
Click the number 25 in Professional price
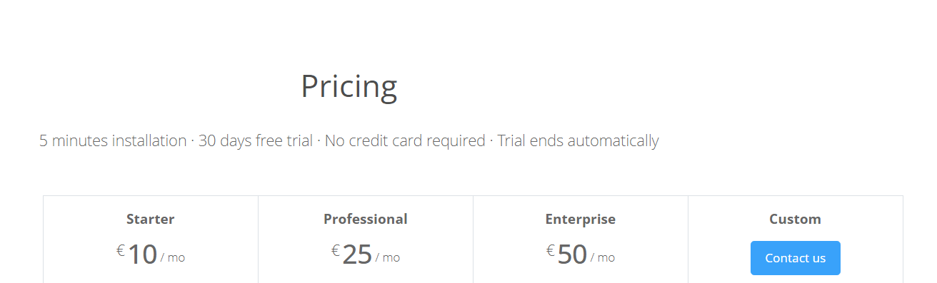358,254
